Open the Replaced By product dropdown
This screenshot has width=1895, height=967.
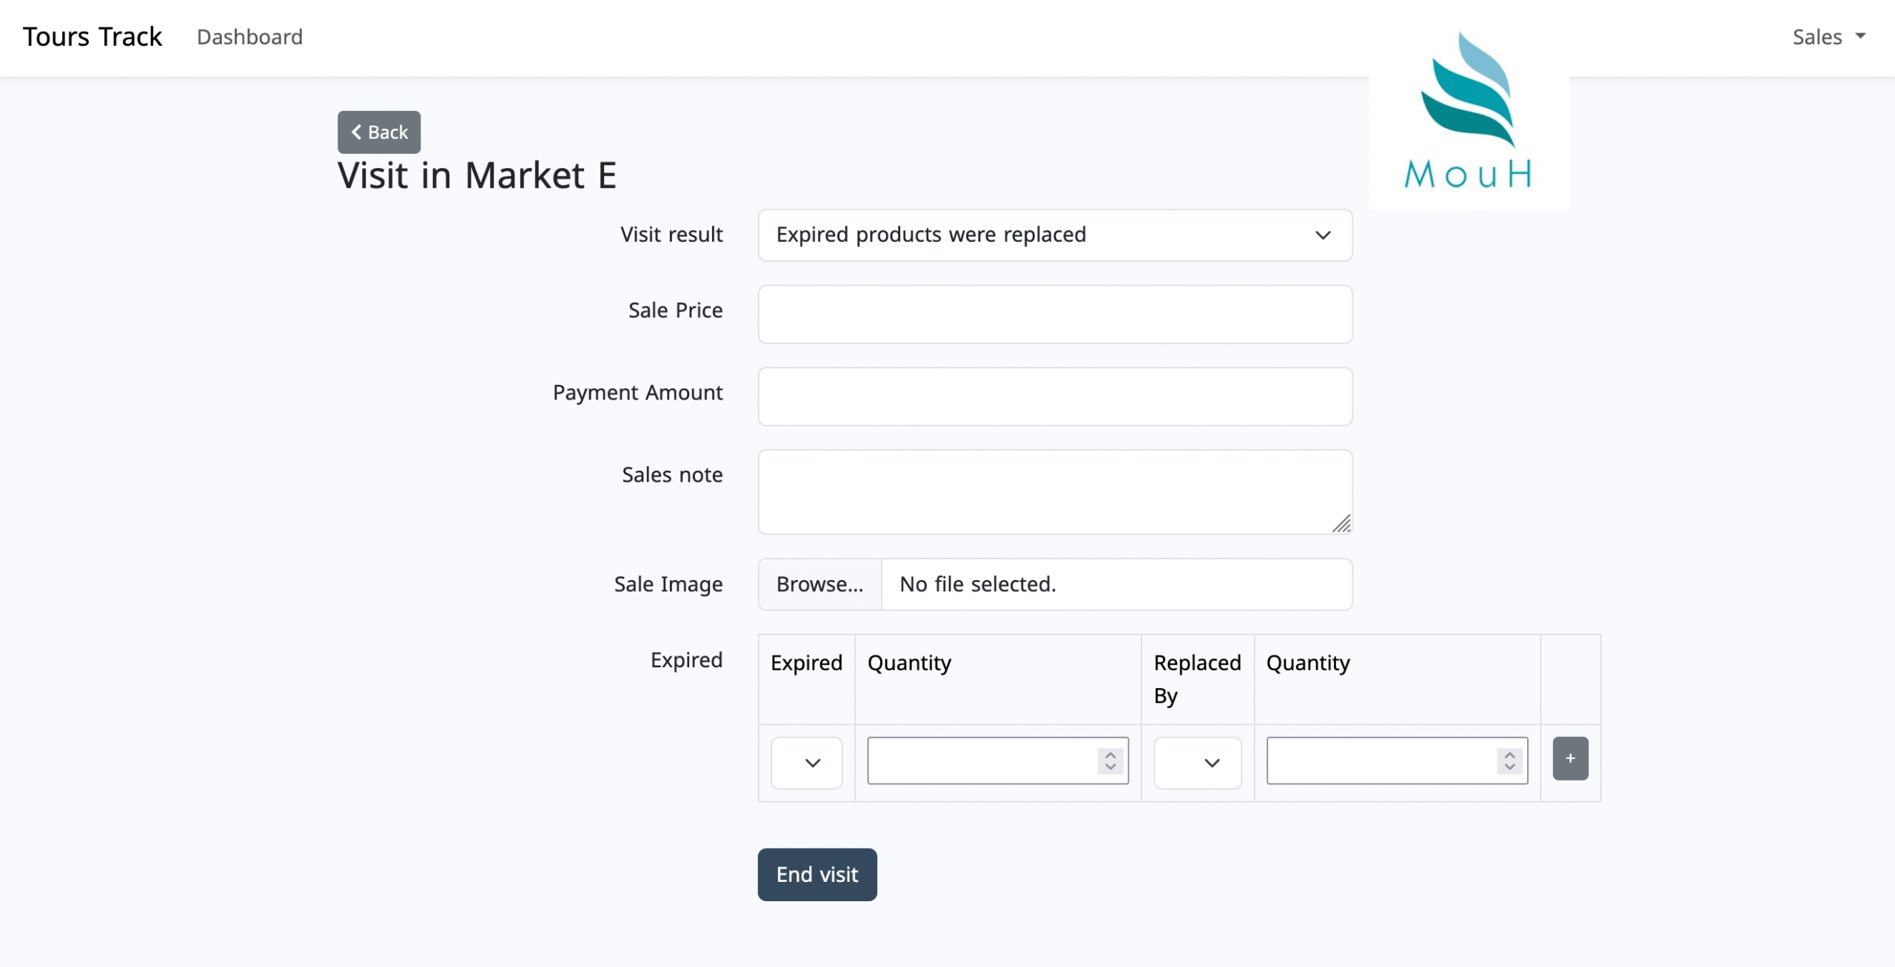pyautogui.click(x=1197, y=763)
